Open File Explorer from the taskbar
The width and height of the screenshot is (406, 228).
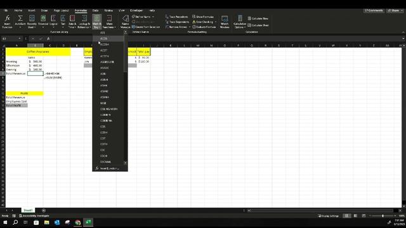(46, 222)
